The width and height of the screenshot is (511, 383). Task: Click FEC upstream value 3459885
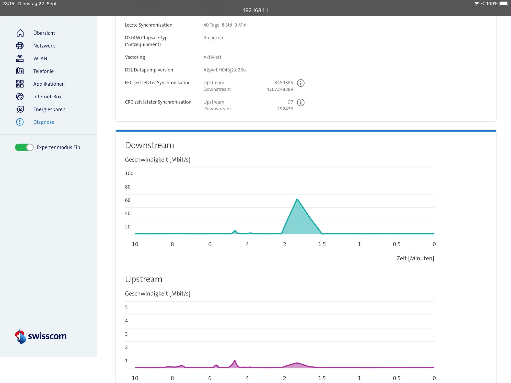(284, 83)
